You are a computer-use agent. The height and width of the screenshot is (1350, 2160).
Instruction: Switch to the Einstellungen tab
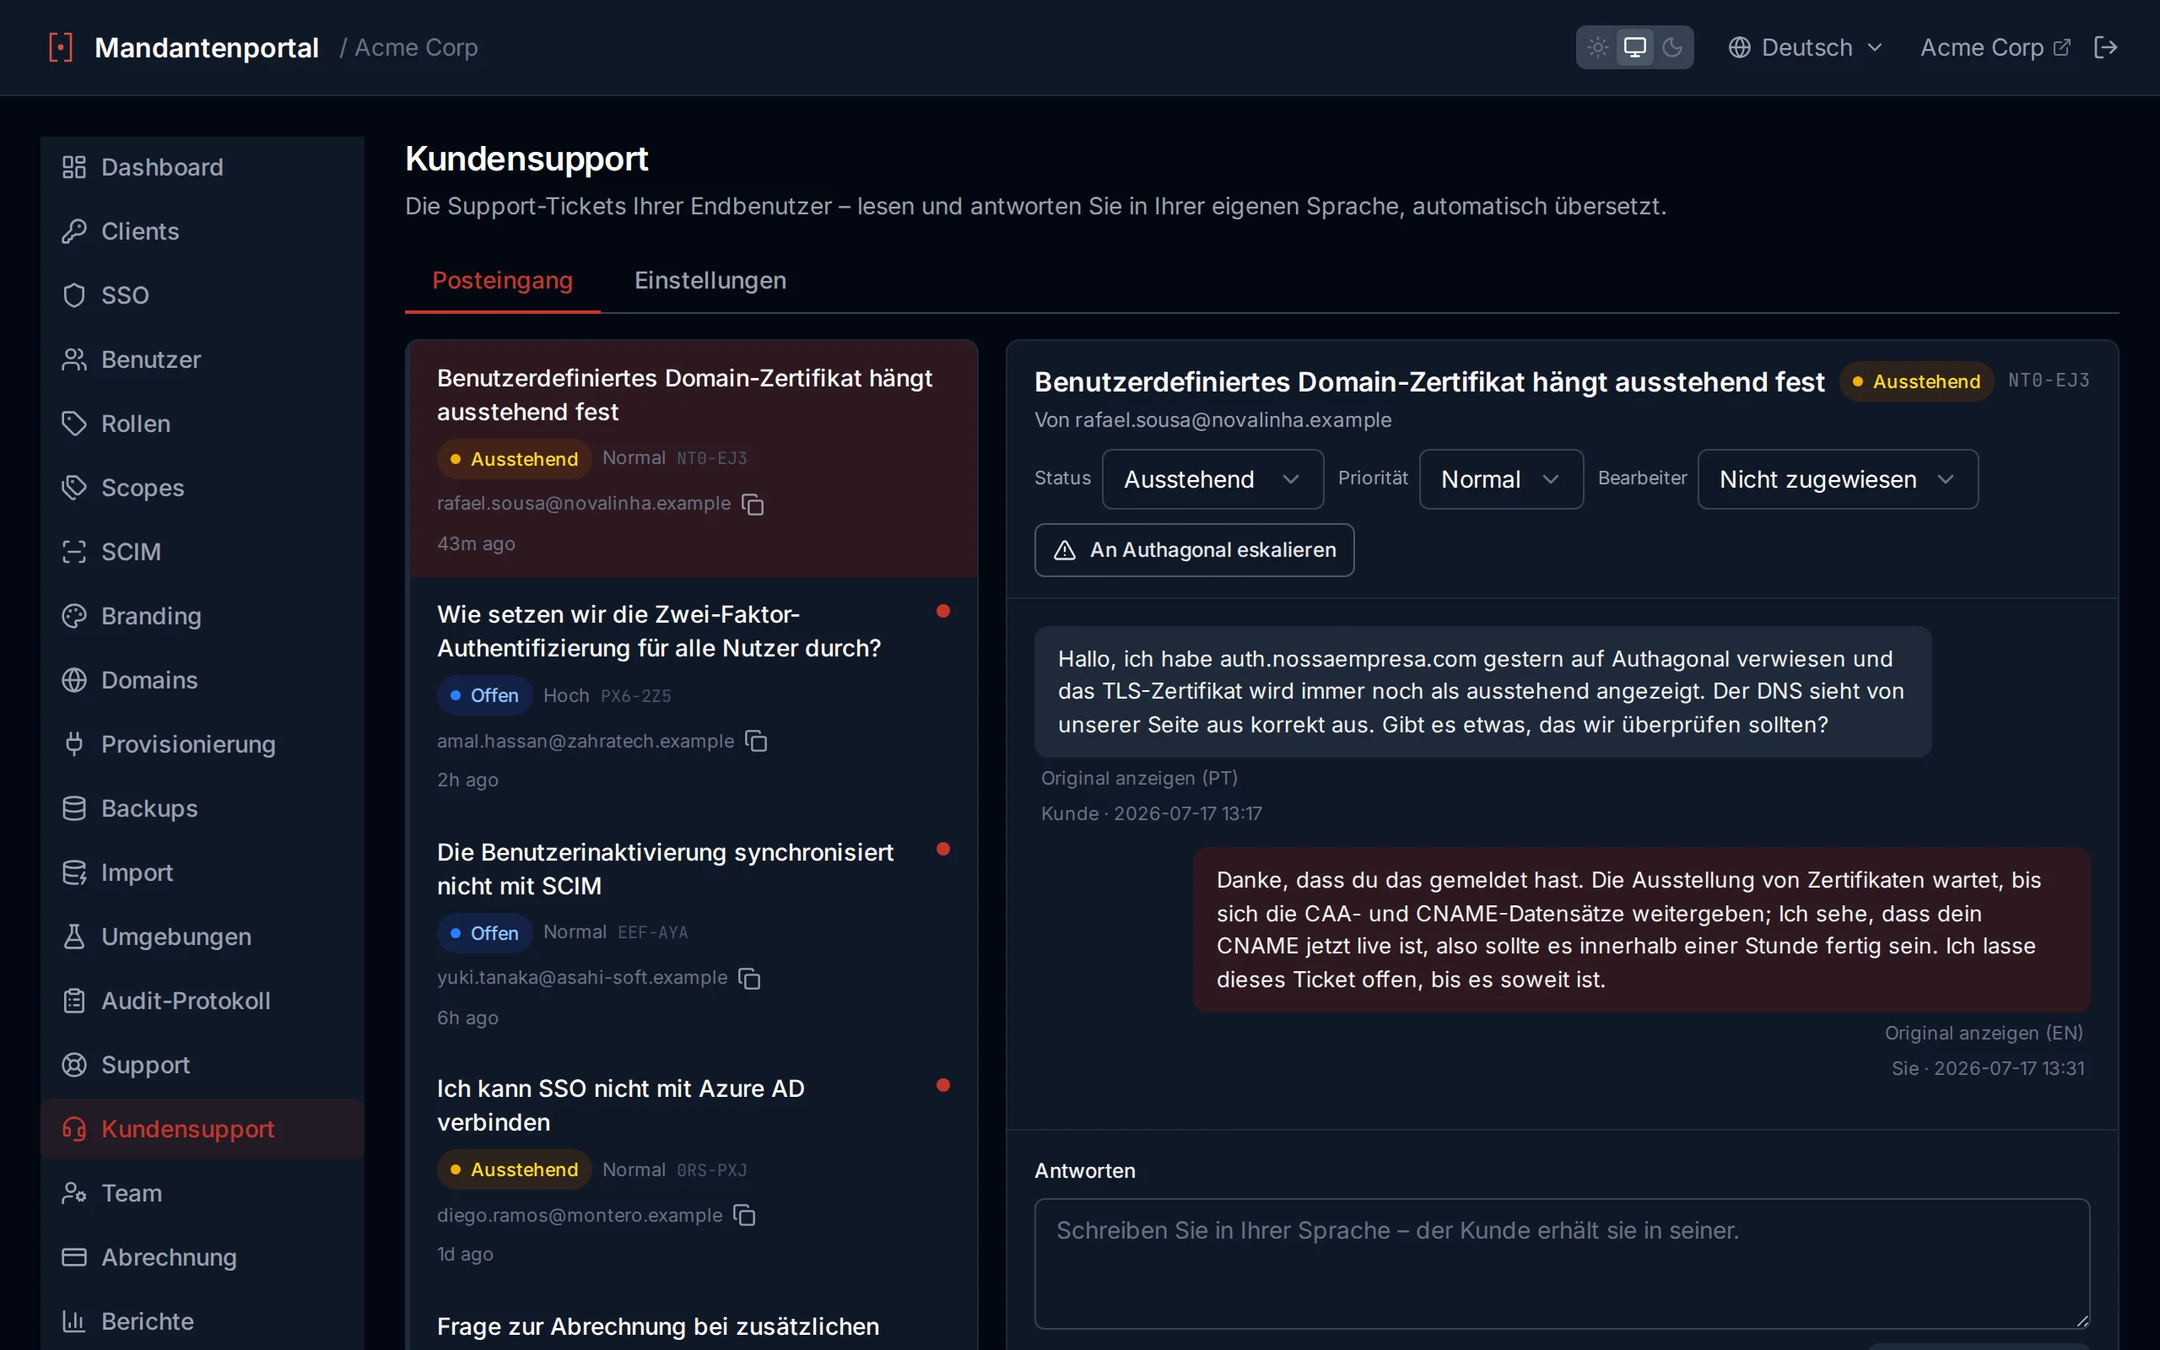[710, 280]
